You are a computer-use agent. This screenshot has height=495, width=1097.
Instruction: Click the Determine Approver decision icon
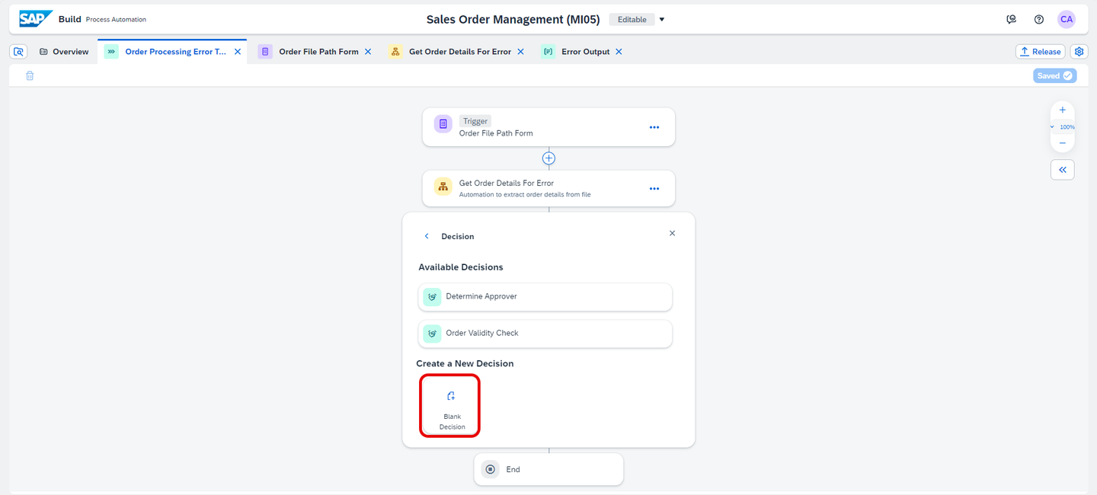(433, 297)
